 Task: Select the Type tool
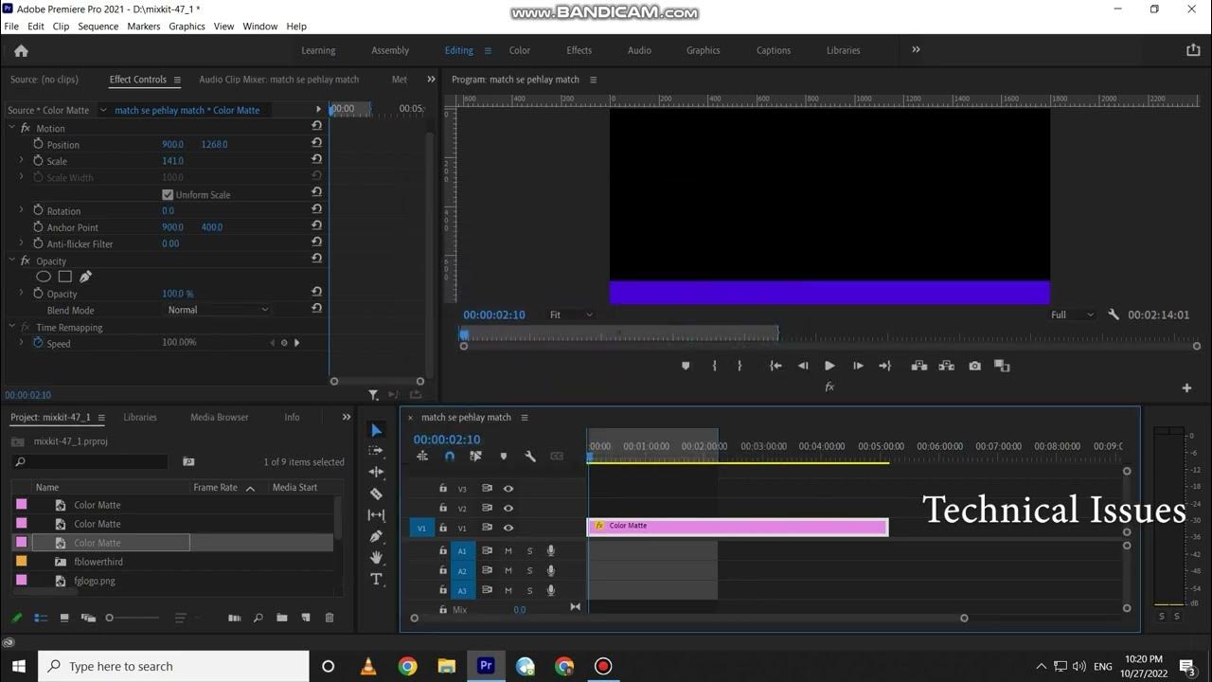pos(376,579)
